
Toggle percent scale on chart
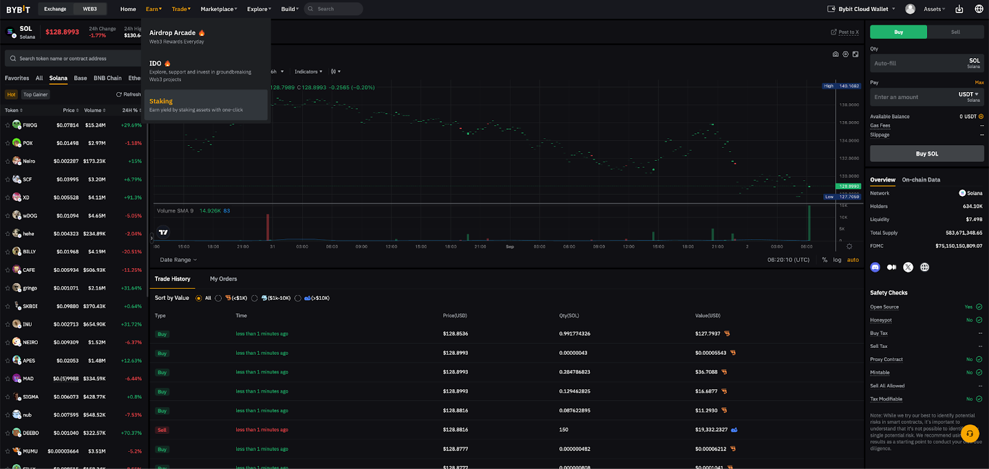click(x=825, y=260)
